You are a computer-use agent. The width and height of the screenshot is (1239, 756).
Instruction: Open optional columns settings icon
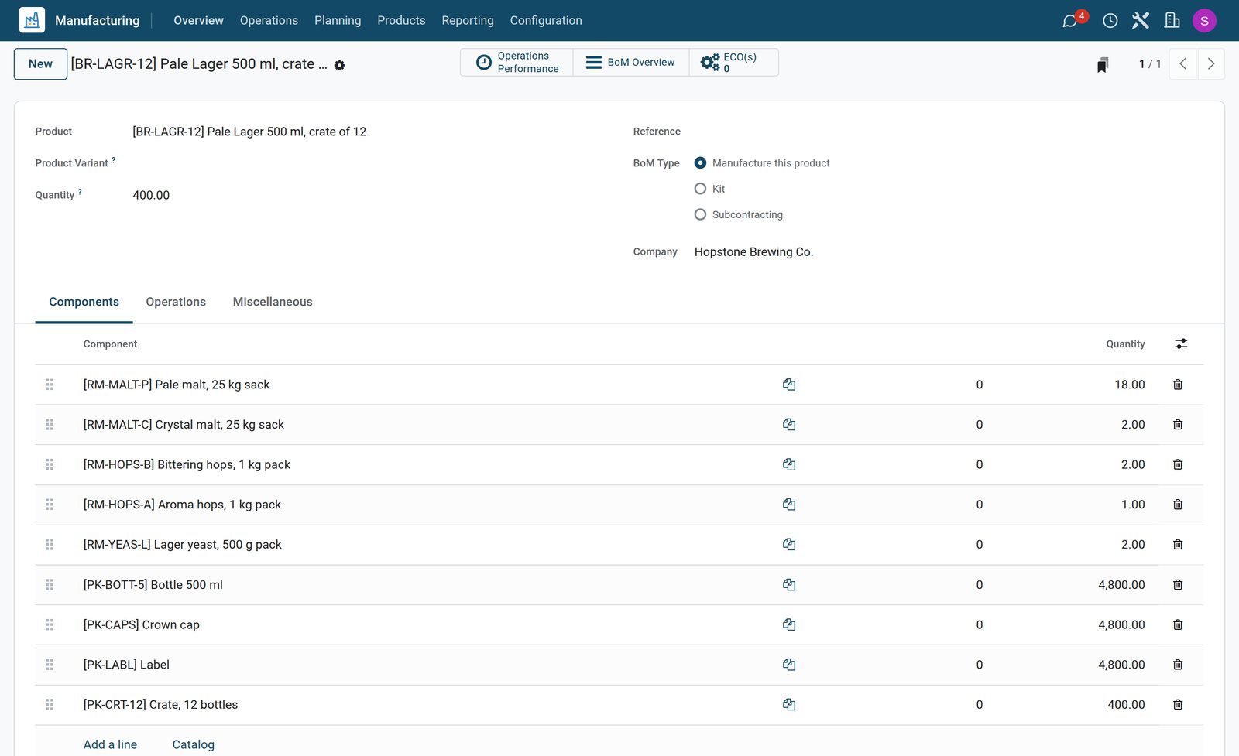tap(1181, 344)
